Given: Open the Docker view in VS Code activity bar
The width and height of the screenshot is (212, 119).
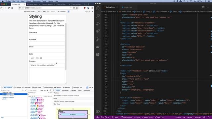Looking at the screenshot, I should click(98, 47).
